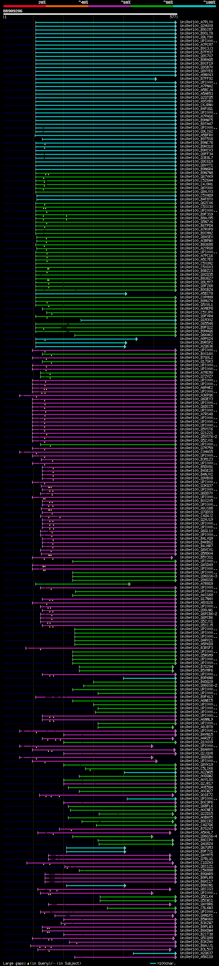Select the UniRef100_A5KCG9 label
Screen dimensions: 219x966
(x=196, y=957)
